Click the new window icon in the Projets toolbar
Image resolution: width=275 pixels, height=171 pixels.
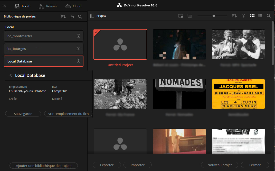point(189,16)
